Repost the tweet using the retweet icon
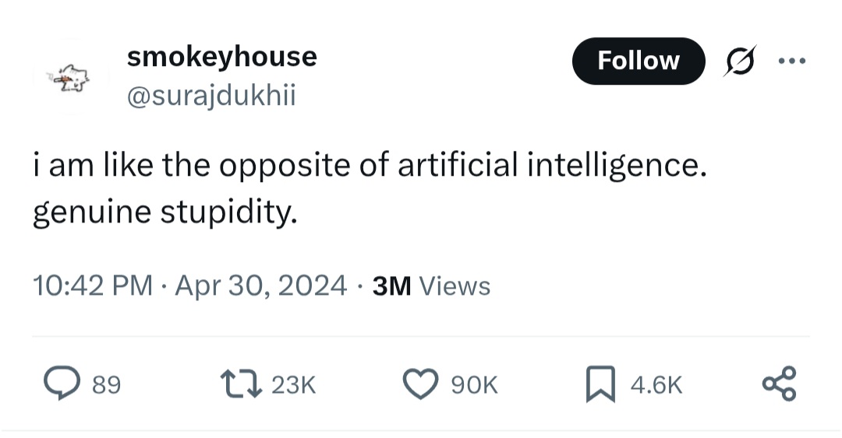Viewport: 842px width, 438px height. (241, 384)
